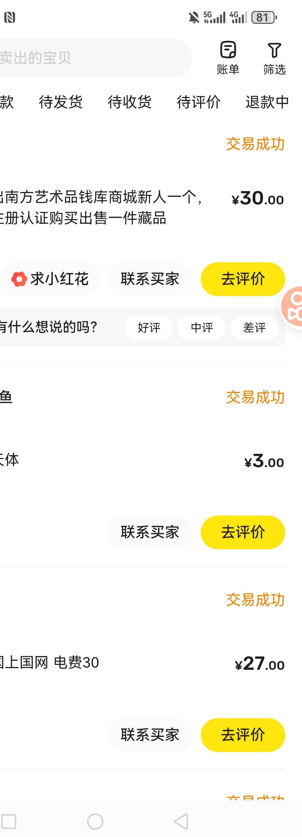The width and height of the screenshot is (302, 837).
Task: Tap the red flower 求小红花 button
Action: [x=50, y=279]
